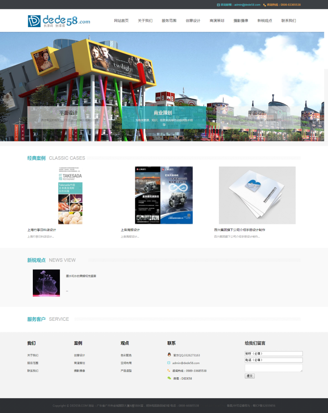328x413 pixels.
Task: Go to 服务范围 in the navigation
Action: click(x=169, y=21)
